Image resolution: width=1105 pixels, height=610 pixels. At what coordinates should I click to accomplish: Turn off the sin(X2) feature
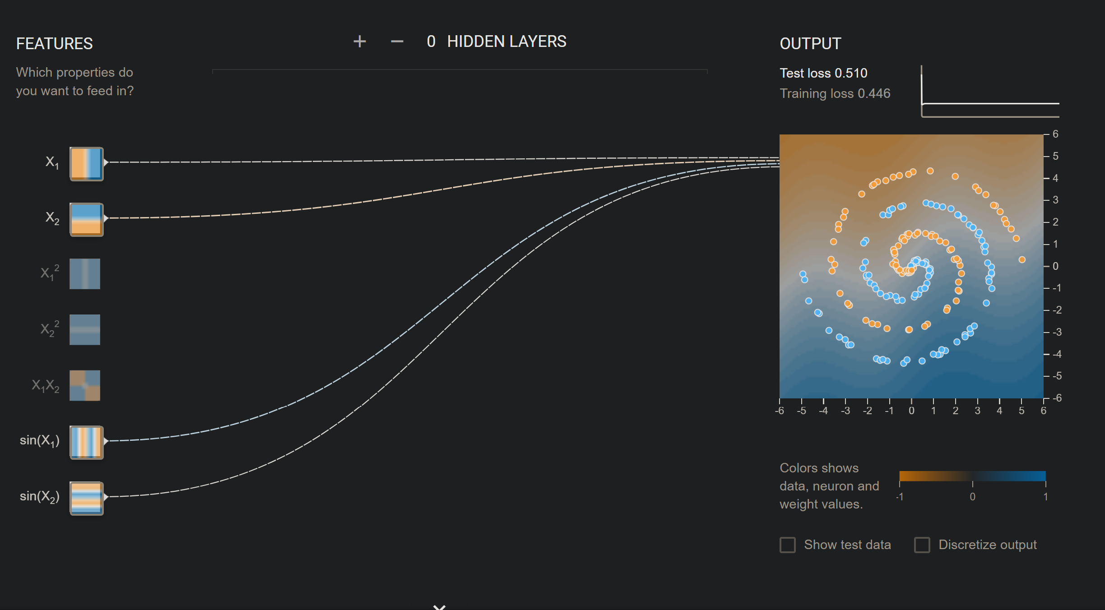(86, 499)
